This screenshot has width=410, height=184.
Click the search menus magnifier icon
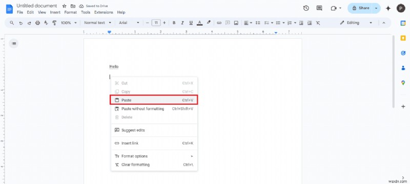(12, 22)
